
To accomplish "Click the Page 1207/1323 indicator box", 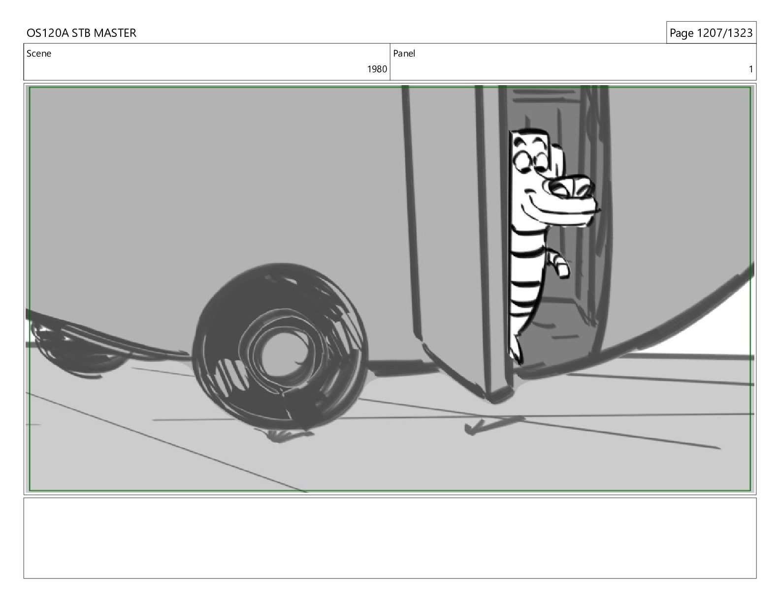I will (x=711, y=32).
